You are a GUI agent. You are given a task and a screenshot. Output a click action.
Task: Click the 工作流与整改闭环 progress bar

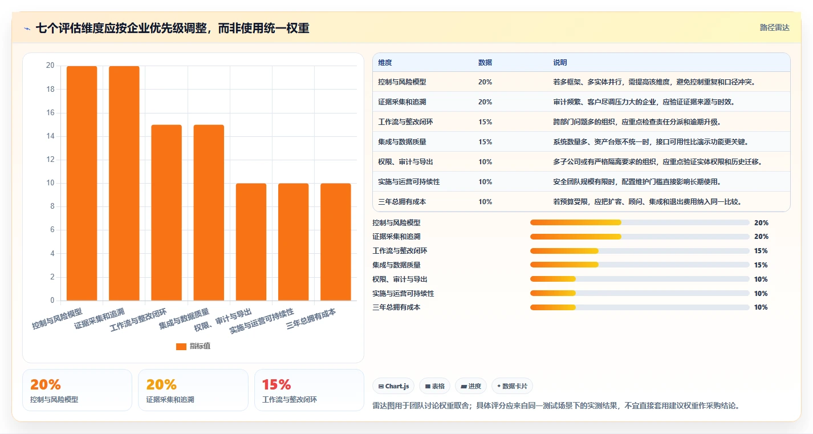640,251
